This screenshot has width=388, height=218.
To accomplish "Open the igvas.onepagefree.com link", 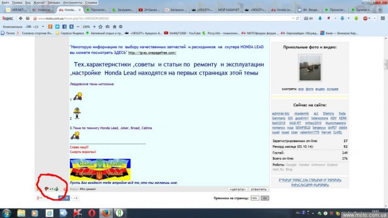I will pos(152,53).
